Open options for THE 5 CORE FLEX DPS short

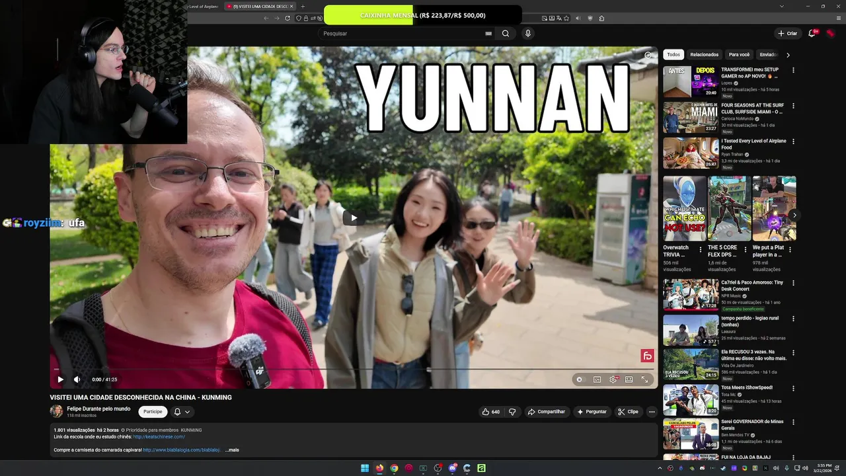tap(746, 250)
